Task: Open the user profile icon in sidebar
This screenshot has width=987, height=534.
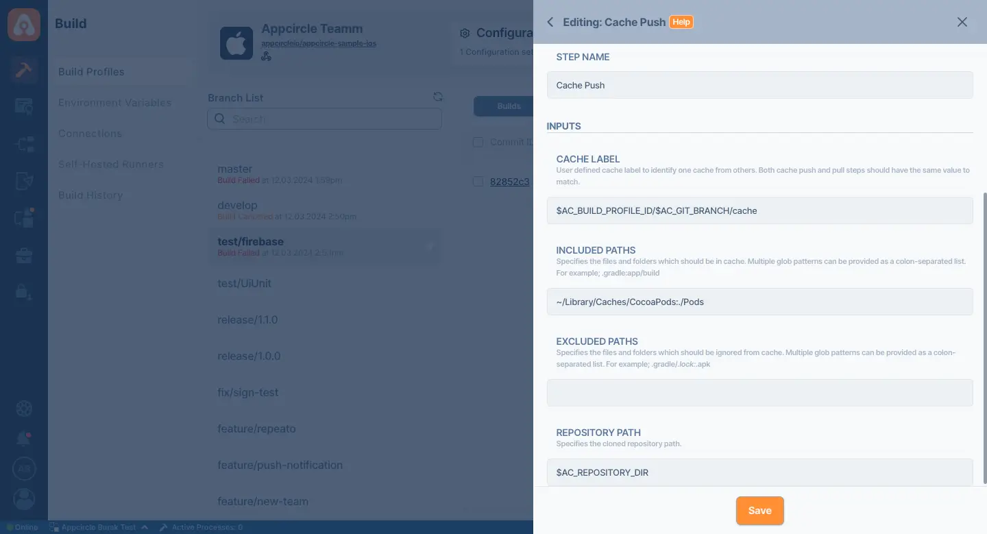Action: coord(24,499)
